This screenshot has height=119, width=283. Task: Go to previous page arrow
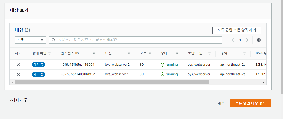click(233, 40)
